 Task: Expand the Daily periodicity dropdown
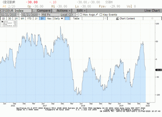[x=58, y=18]
